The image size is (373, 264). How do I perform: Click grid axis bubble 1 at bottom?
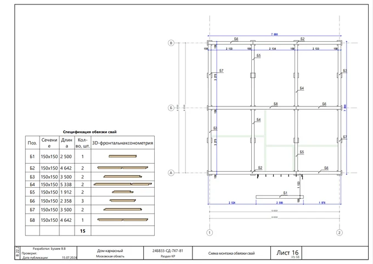click(209, 233)
